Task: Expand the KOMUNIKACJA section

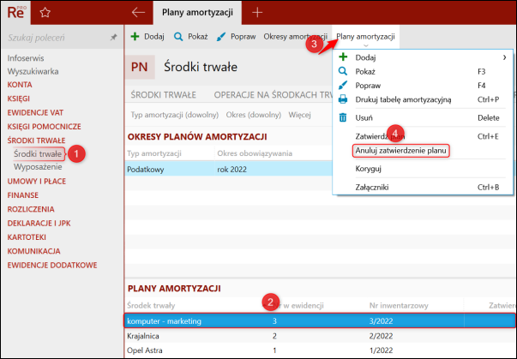Action: click(x=34, y=251)
